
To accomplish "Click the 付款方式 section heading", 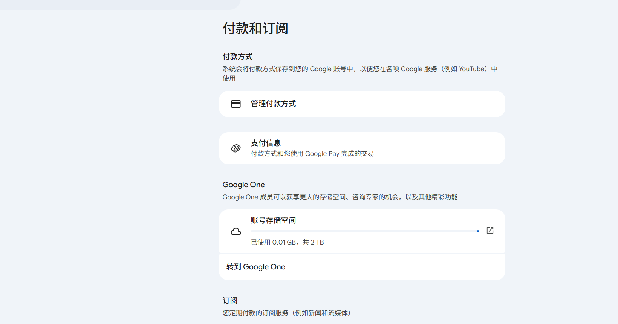I will coord(237,57).
